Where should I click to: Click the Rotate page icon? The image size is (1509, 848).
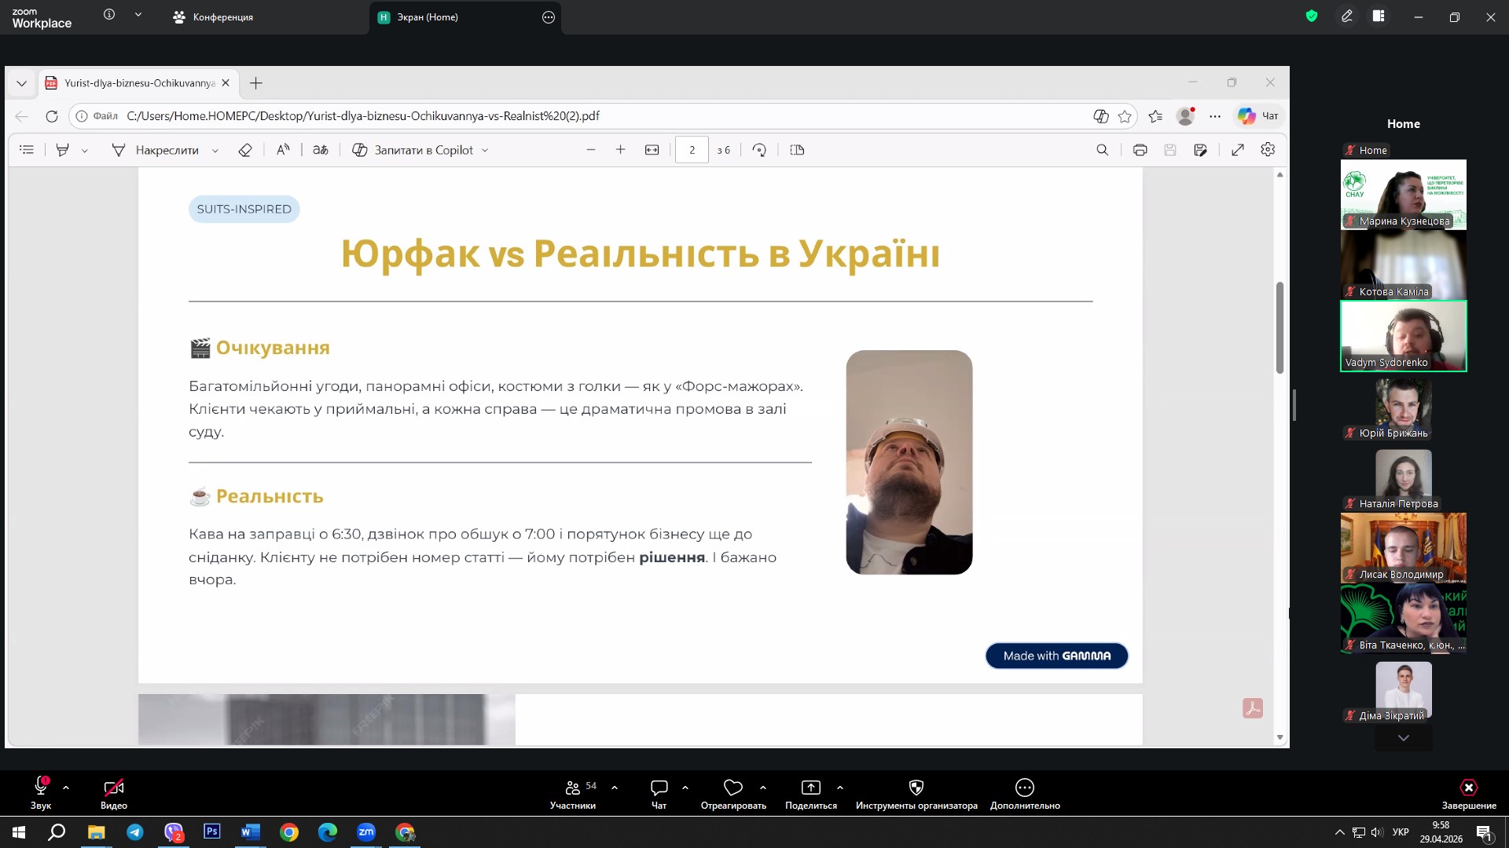(759, 150)
